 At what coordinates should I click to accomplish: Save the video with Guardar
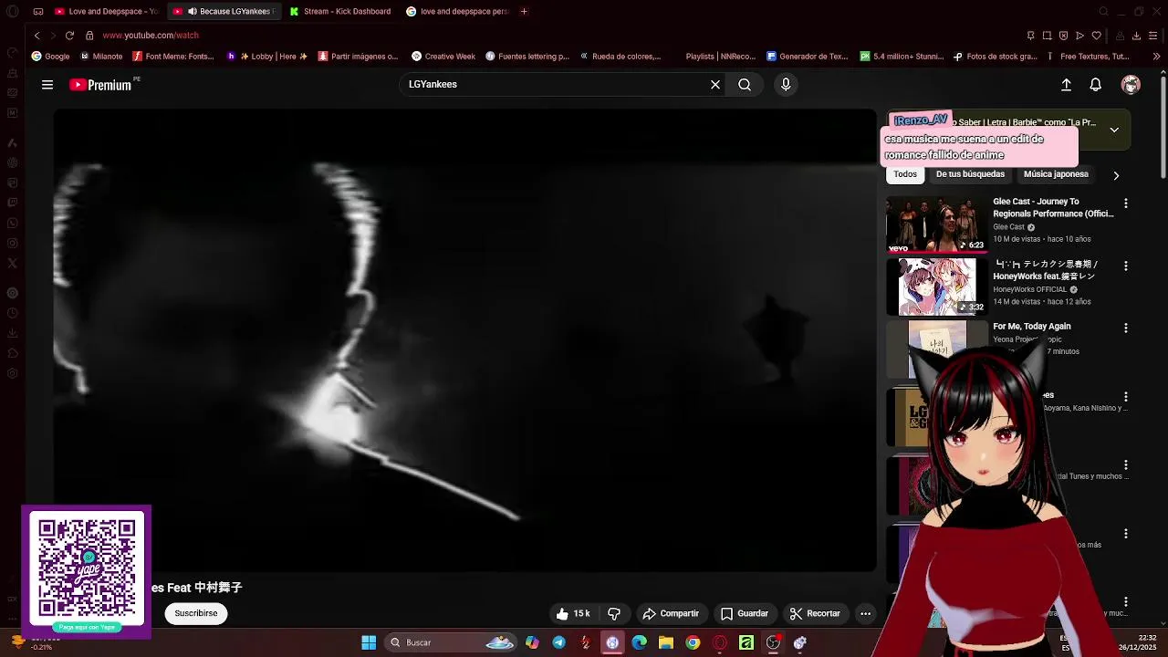click(745, 613)
